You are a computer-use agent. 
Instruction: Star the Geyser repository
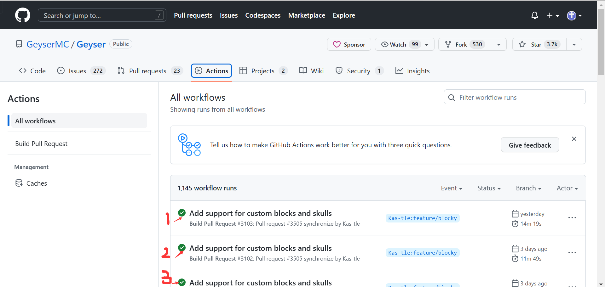(x=539, y=44)
